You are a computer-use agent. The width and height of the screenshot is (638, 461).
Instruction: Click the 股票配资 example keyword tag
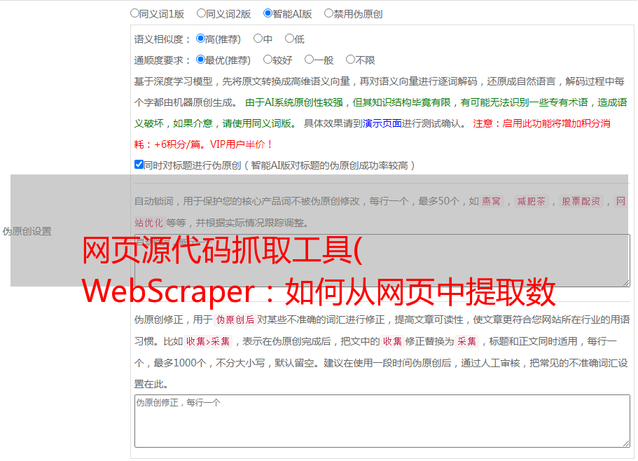pyautogui.click(x=581, y=201)
